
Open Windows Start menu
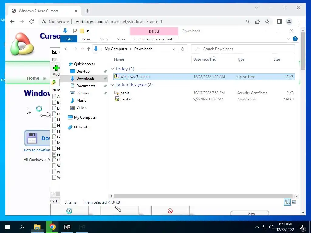7,227
